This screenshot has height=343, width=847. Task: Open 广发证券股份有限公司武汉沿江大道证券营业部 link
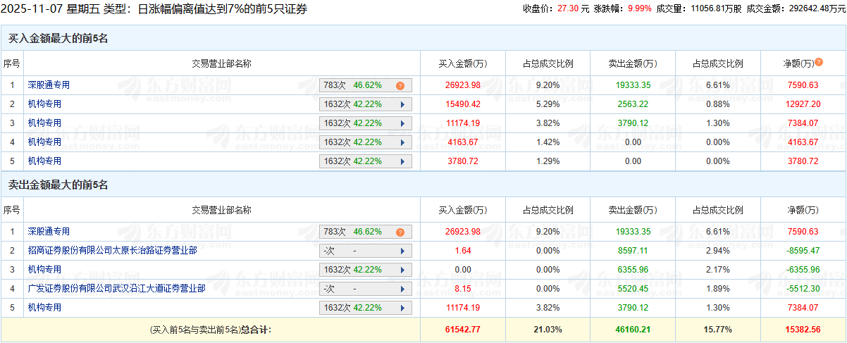pyautogui.click(x=116, y=288)
